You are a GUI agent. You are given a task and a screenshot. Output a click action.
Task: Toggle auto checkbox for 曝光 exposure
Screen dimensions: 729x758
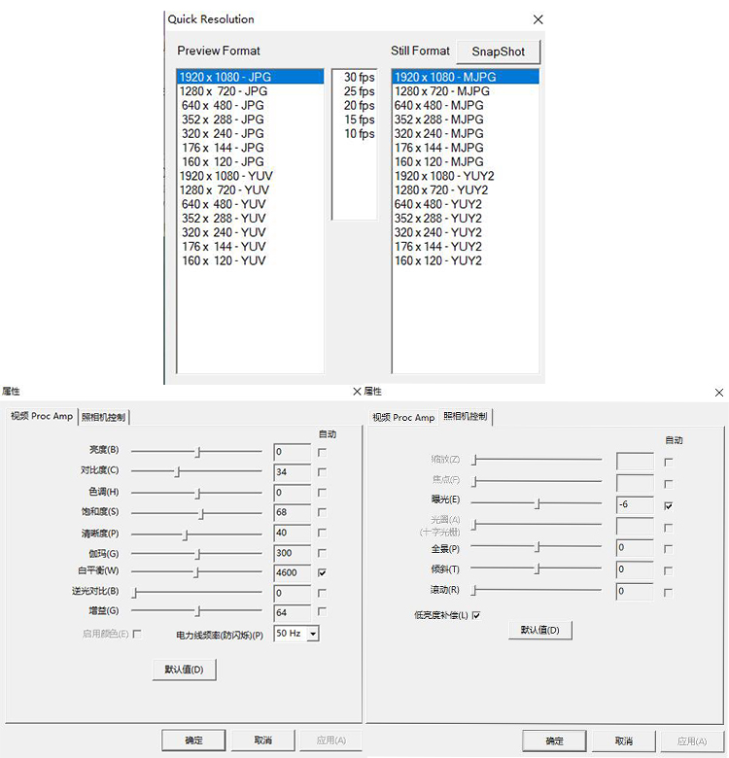(668, 505)
